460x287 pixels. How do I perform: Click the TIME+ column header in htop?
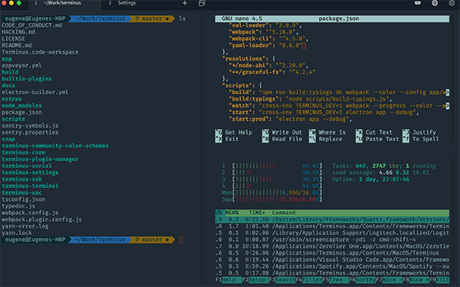[257, 213]
